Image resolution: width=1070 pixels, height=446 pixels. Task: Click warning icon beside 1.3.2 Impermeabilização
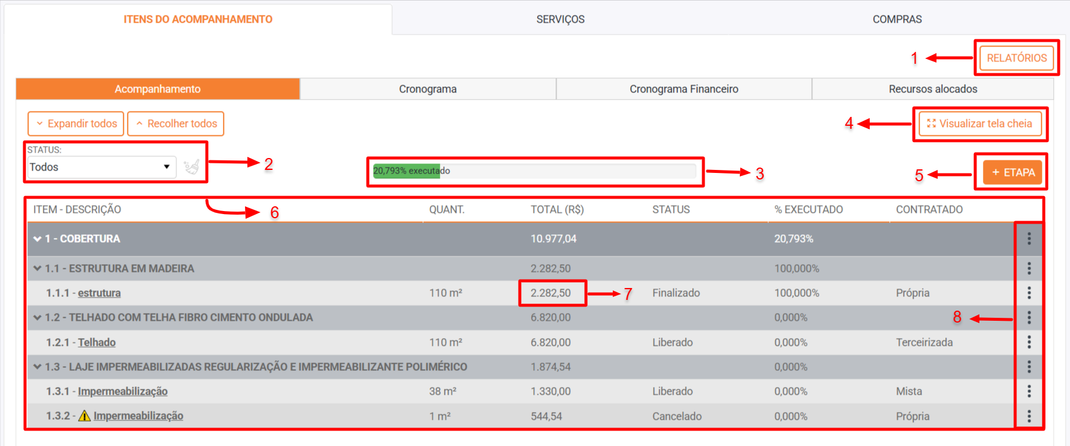pyautogui.click(x=85, y=416)
